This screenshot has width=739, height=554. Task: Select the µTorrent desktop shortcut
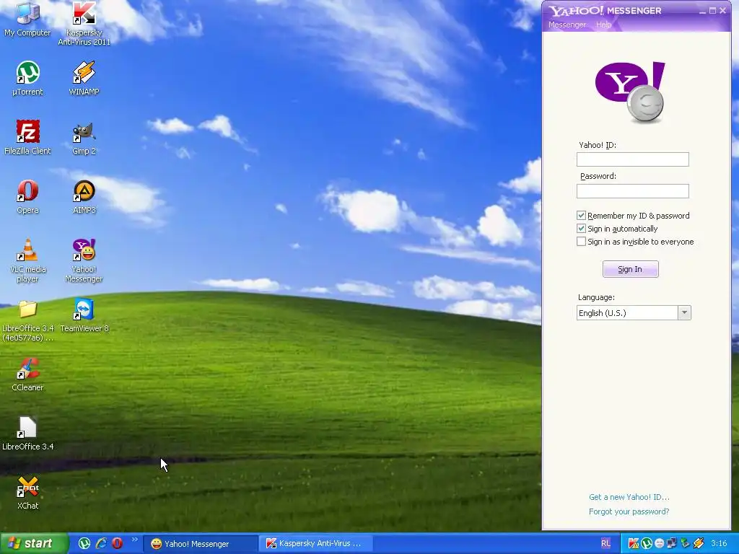coord(27,78)
